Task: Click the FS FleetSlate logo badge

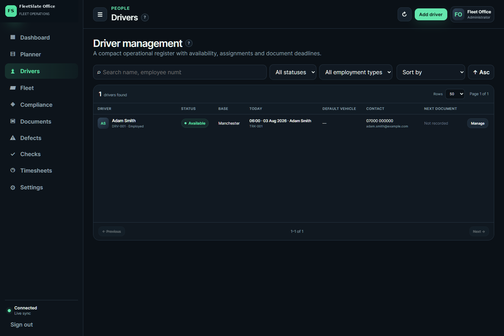Action: pyautogui.click(x=11, y=11)
